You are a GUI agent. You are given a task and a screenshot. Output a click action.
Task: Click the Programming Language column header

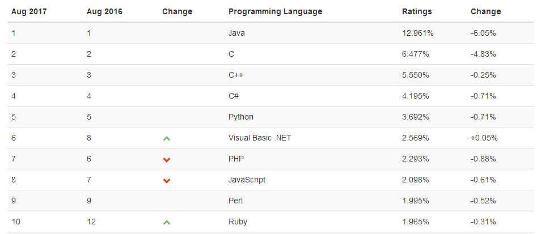[x=275, y=11]
